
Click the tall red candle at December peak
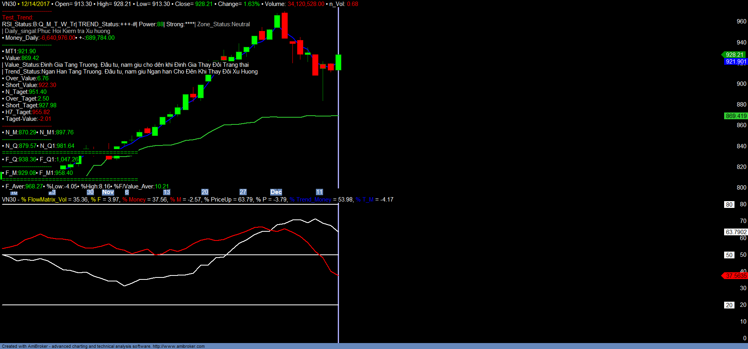pyautogui.click(x=284, y=25)
